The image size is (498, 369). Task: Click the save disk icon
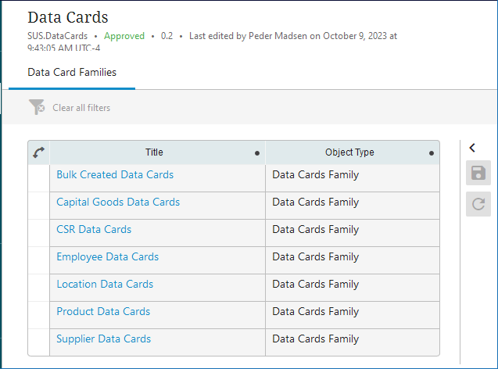click(478, 173)
